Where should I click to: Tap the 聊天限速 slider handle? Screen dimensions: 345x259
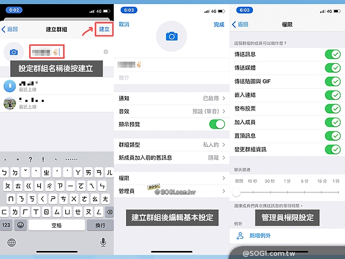[x=236, y=192]
